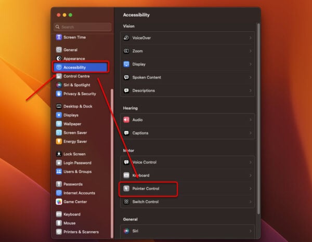The width and height of the screenshot is (312, 242).
Task: Click the VoiceOver icon in Vision section
Action: pyautogui.click(x=126, y=38)
